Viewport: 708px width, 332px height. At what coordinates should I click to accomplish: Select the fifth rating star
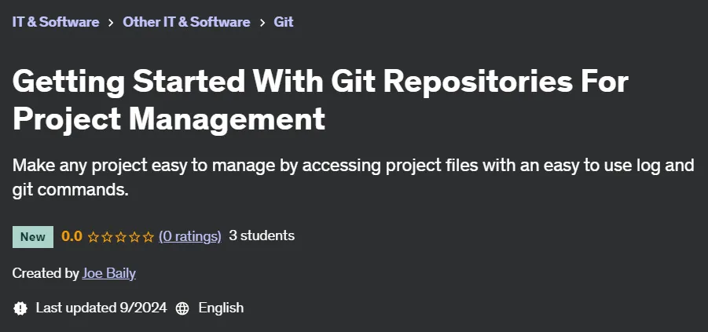coord(149,237)
